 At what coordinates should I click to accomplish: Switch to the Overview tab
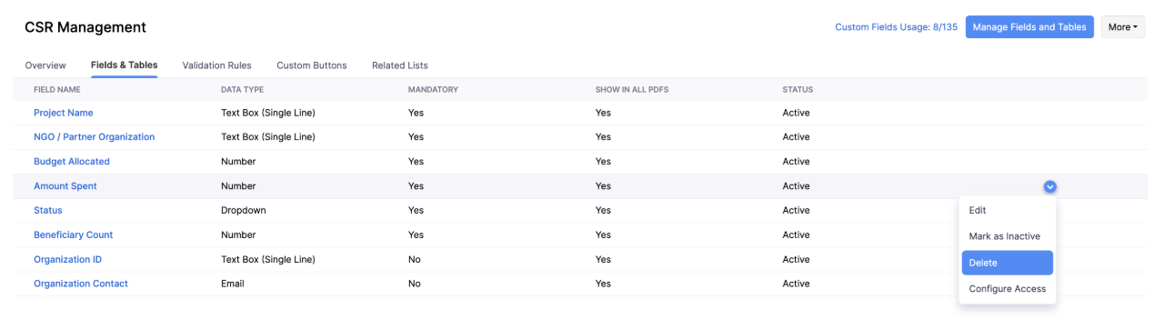tap(45, 65)
